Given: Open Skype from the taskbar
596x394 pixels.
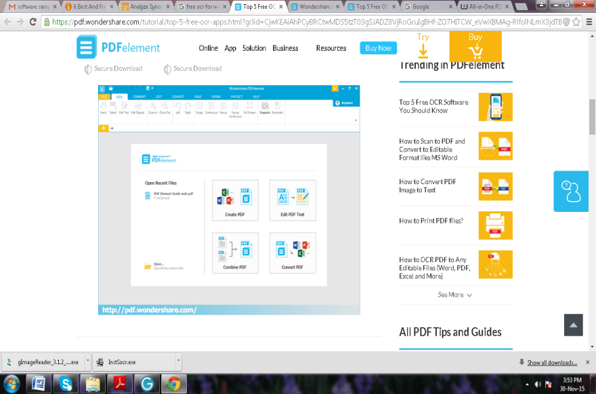Looking at the screenshot, I should (66, 384).
